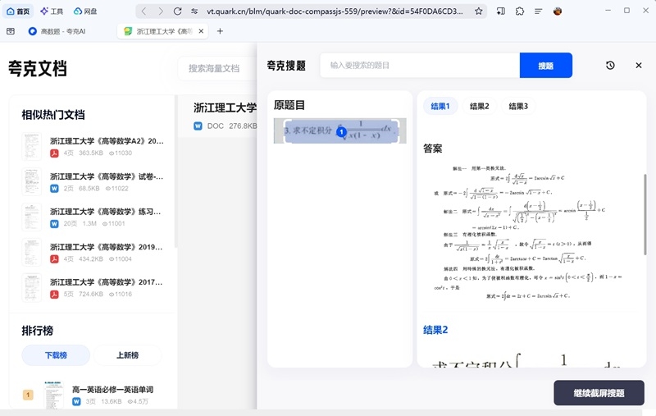Click the DOC file type icon under title
The image size is (656, 416).
tap(198, 126)
